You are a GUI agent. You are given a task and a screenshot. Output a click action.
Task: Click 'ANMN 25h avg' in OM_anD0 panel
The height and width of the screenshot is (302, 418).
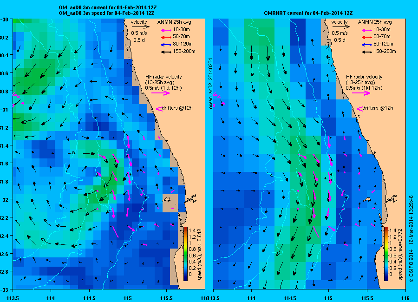(174, 22)
